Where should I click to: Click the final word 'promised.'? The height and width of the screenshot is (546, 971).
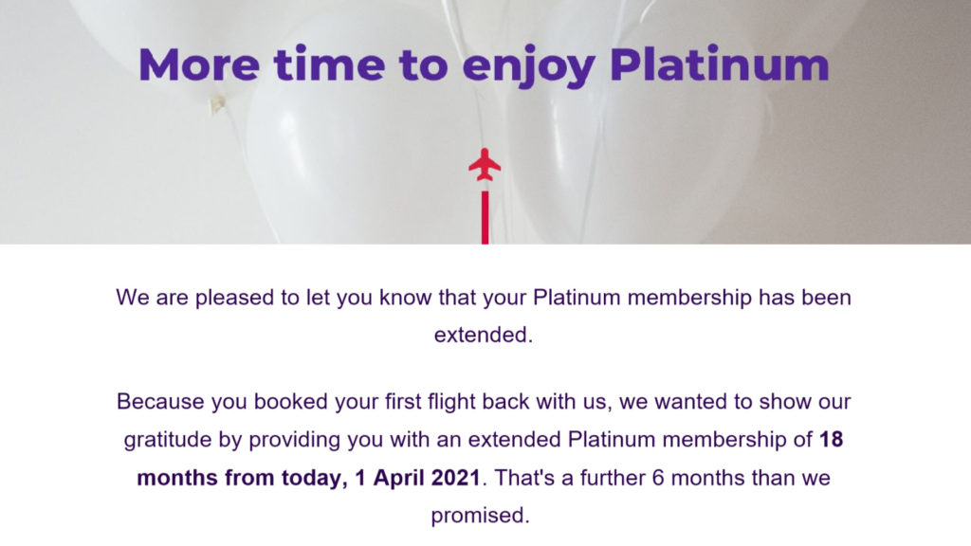pyautogui.click(x=481, y=516)
